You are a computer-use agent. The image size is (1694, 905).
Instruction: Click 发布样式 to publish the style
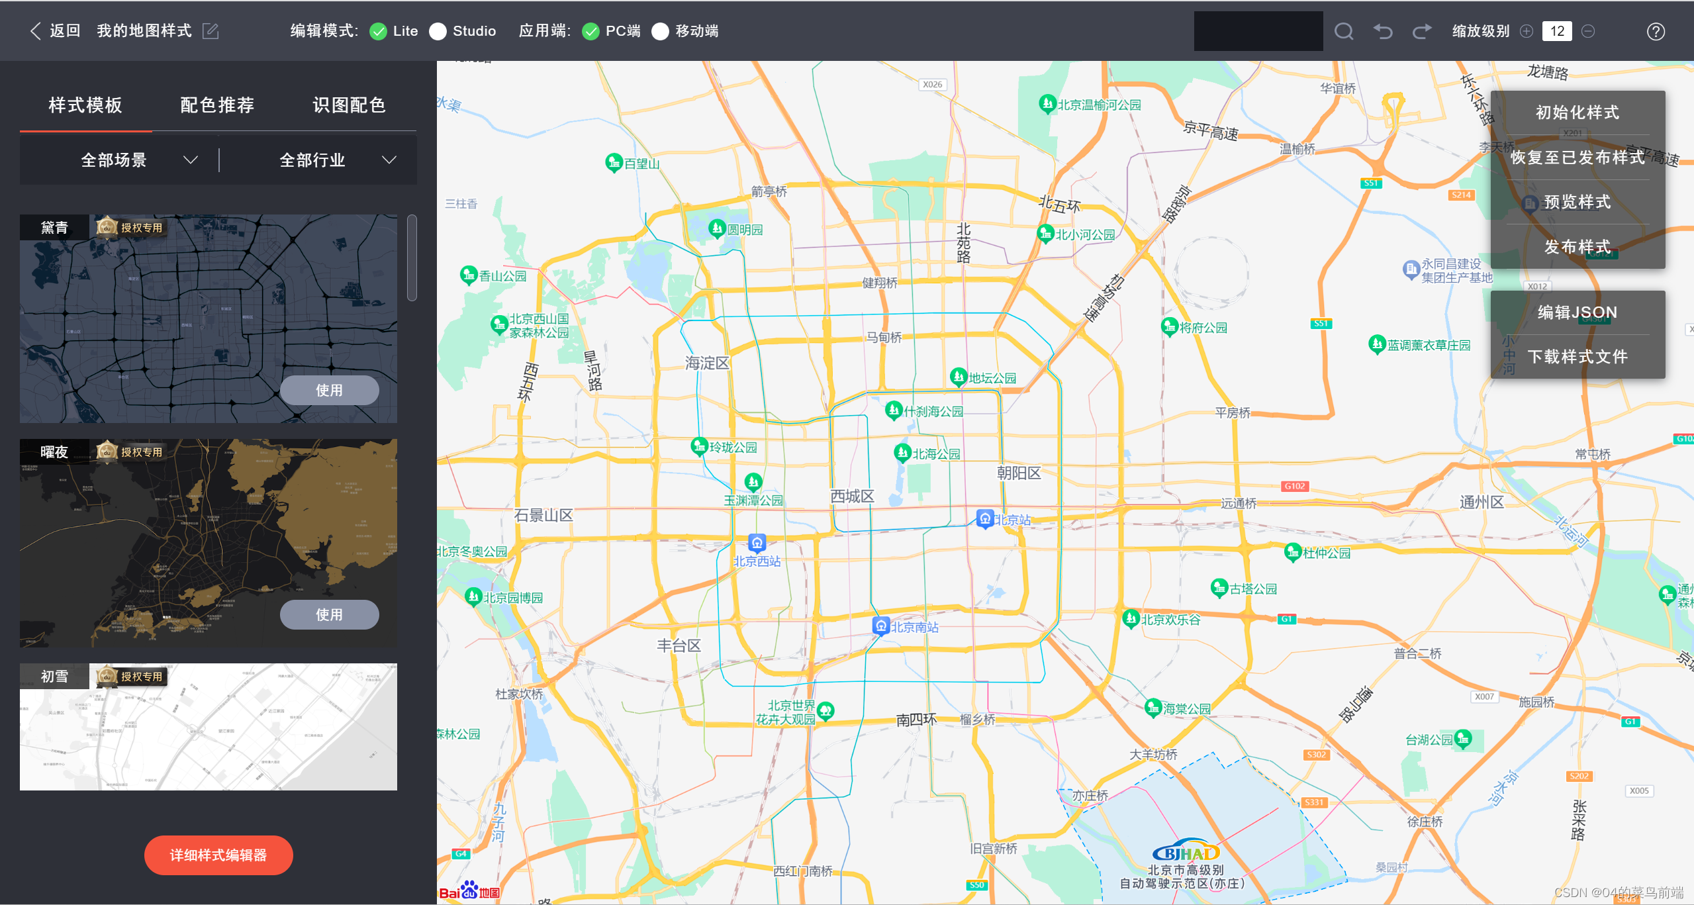(1577, 247)
